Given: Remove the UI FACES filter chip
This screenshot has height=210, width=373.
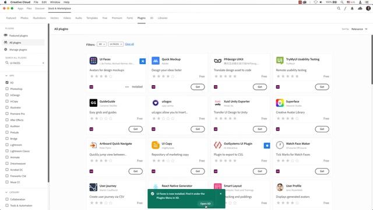Looking at the screenshot, I should tap(121, 44).
